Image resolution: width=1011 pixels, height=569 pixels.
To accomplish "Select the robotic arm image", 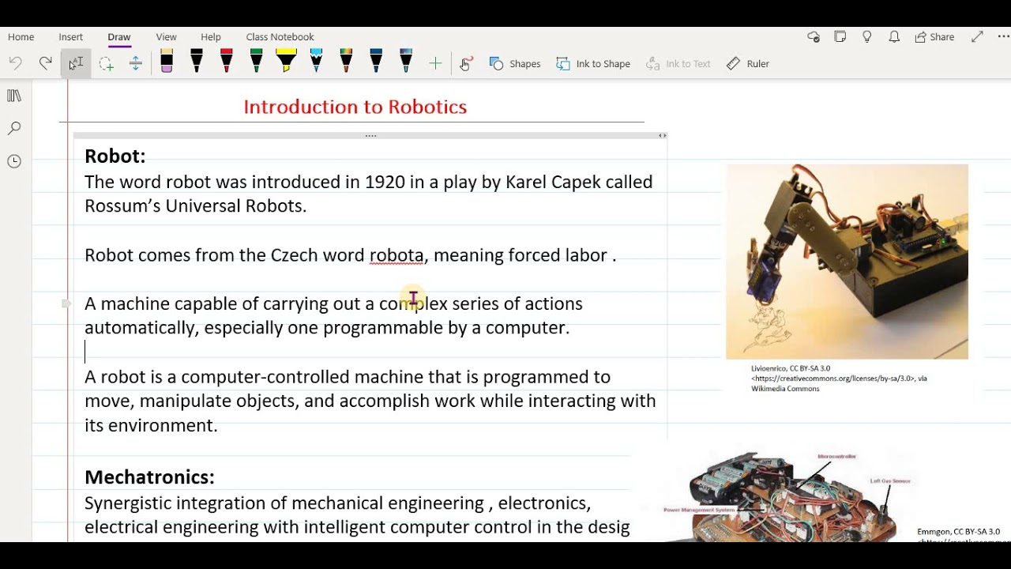I will pos(847,262).
